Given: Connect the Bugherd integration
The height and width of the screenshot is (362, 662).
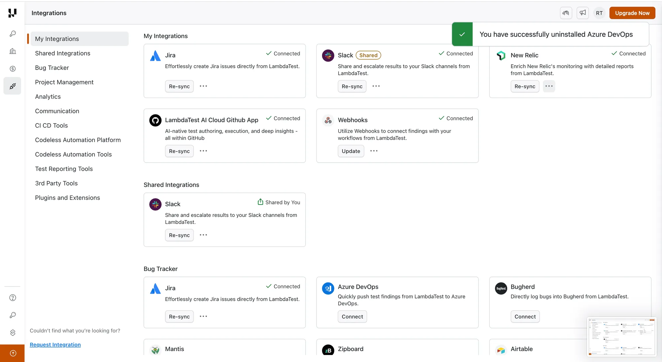Looking at the screenshot, I should click(x=525, y=317).
